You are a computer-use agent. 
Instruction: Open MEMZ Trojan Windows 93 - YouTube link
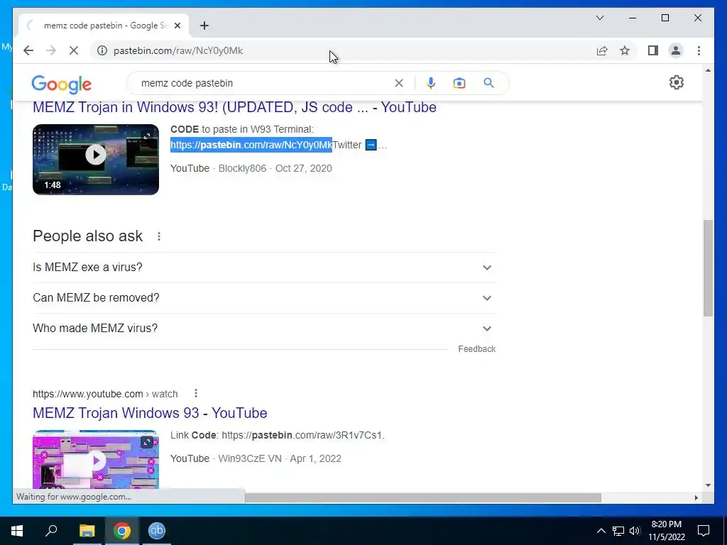[x=150, y=413]
